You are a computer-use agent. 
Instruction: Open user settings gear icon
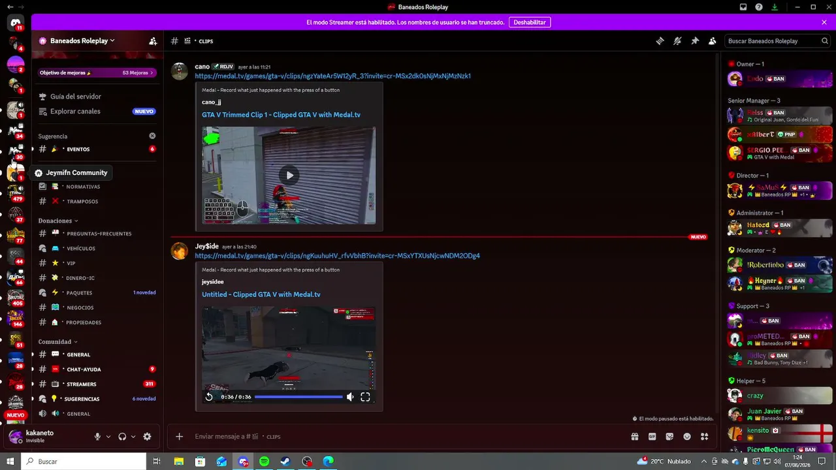147,437
